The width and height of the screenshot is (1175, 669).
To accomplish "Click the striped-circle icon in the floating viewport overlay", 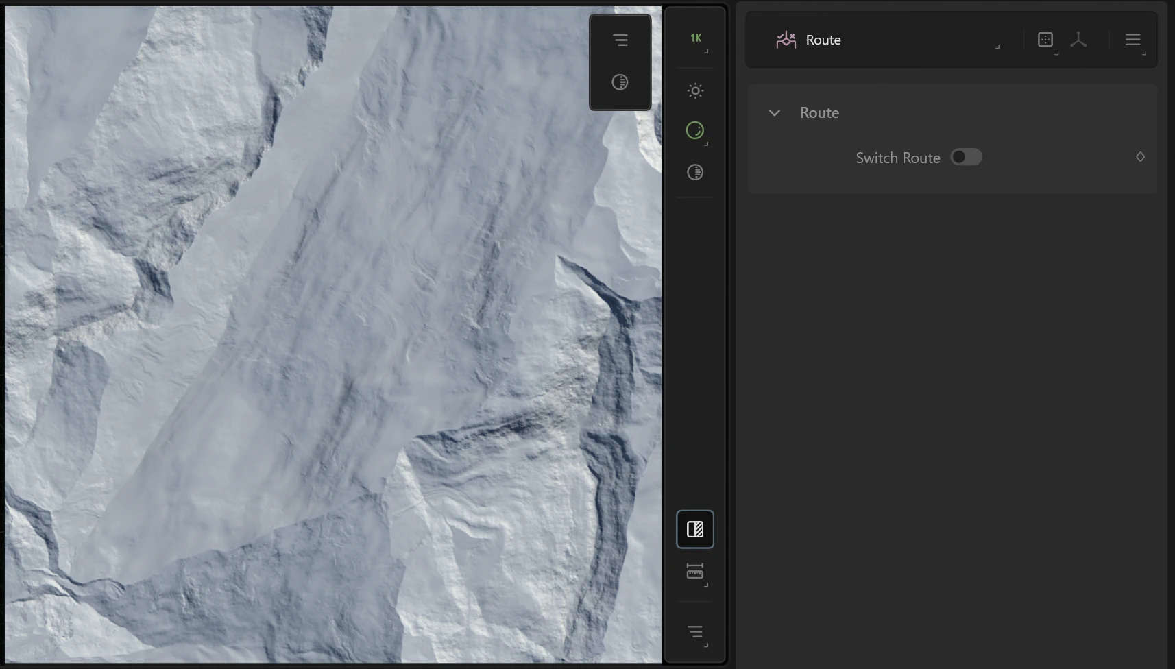I will pos(620,82).
